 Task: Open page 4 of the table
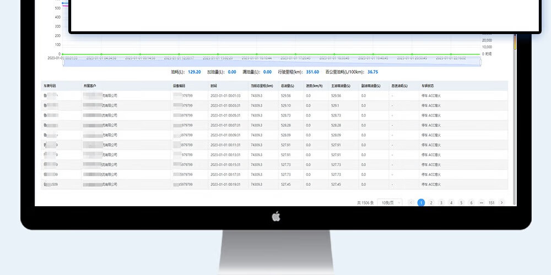pyautogui.click(x=451, y=202)
